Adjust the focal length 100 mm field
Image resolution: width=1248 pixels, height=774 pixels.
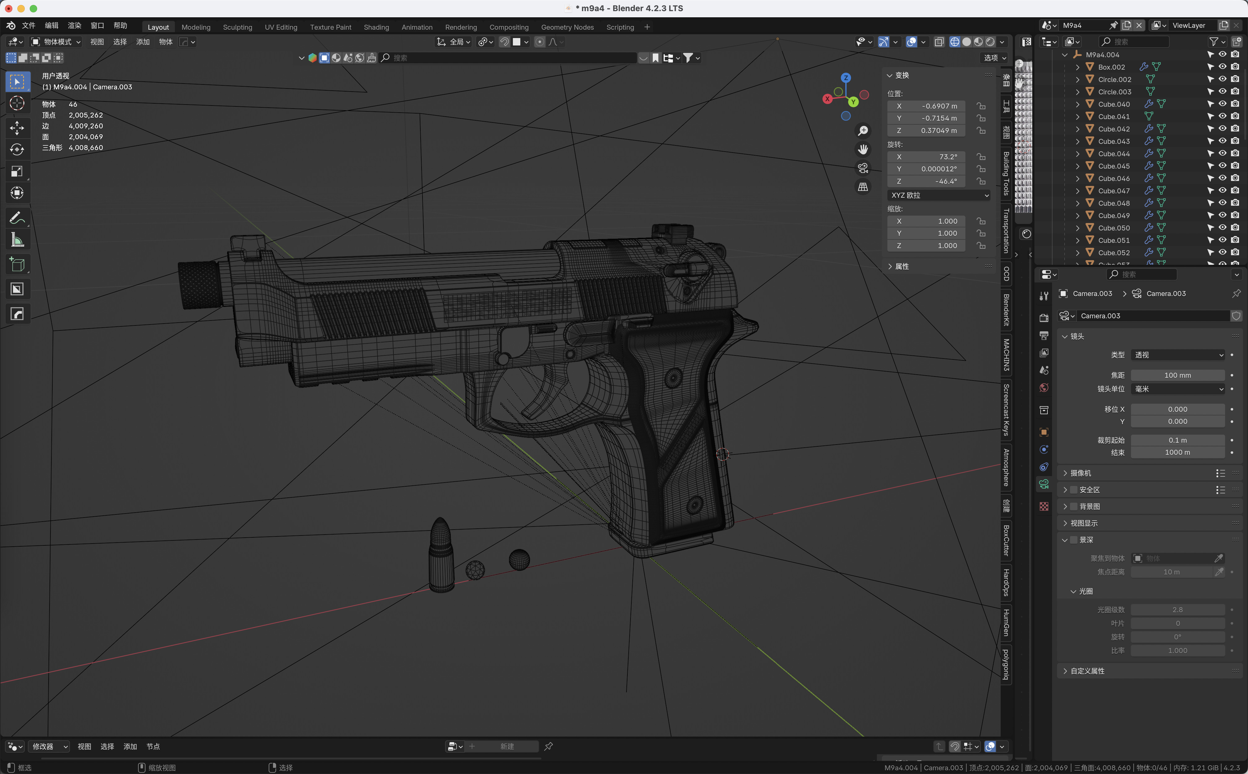(x=1178, y=375)
